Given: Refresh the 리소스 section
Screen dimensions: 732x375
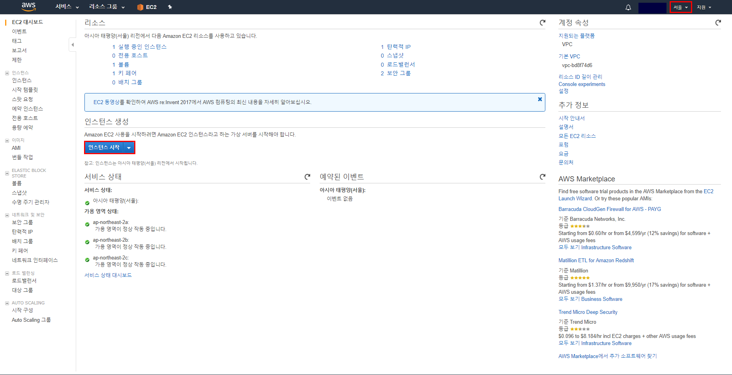Looking at the screenshot, I should pyautogui.click(x=543, y=23).
